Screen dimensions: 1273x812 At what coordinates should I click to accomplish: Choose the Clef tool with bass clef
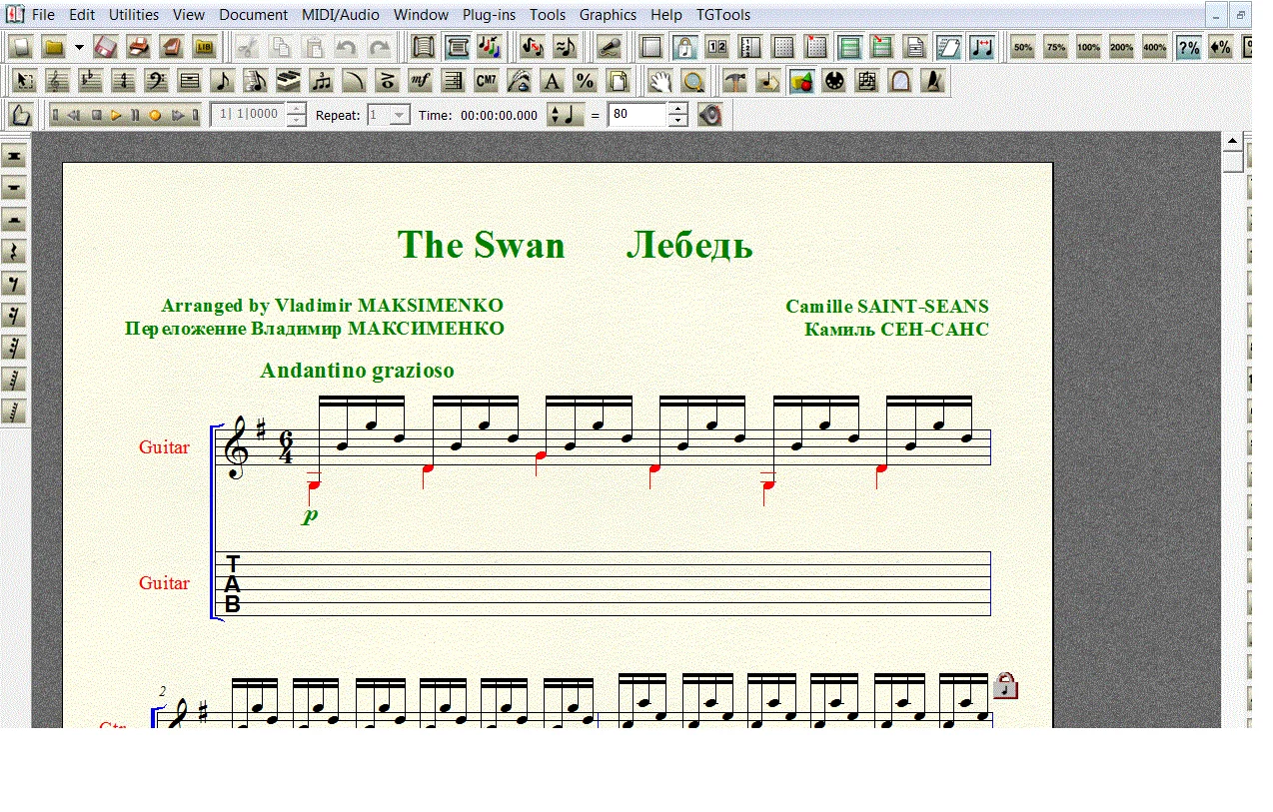point(156,82)
